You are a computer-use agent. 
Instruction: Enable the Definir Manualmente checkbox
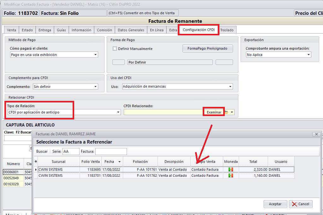(115, 49)
